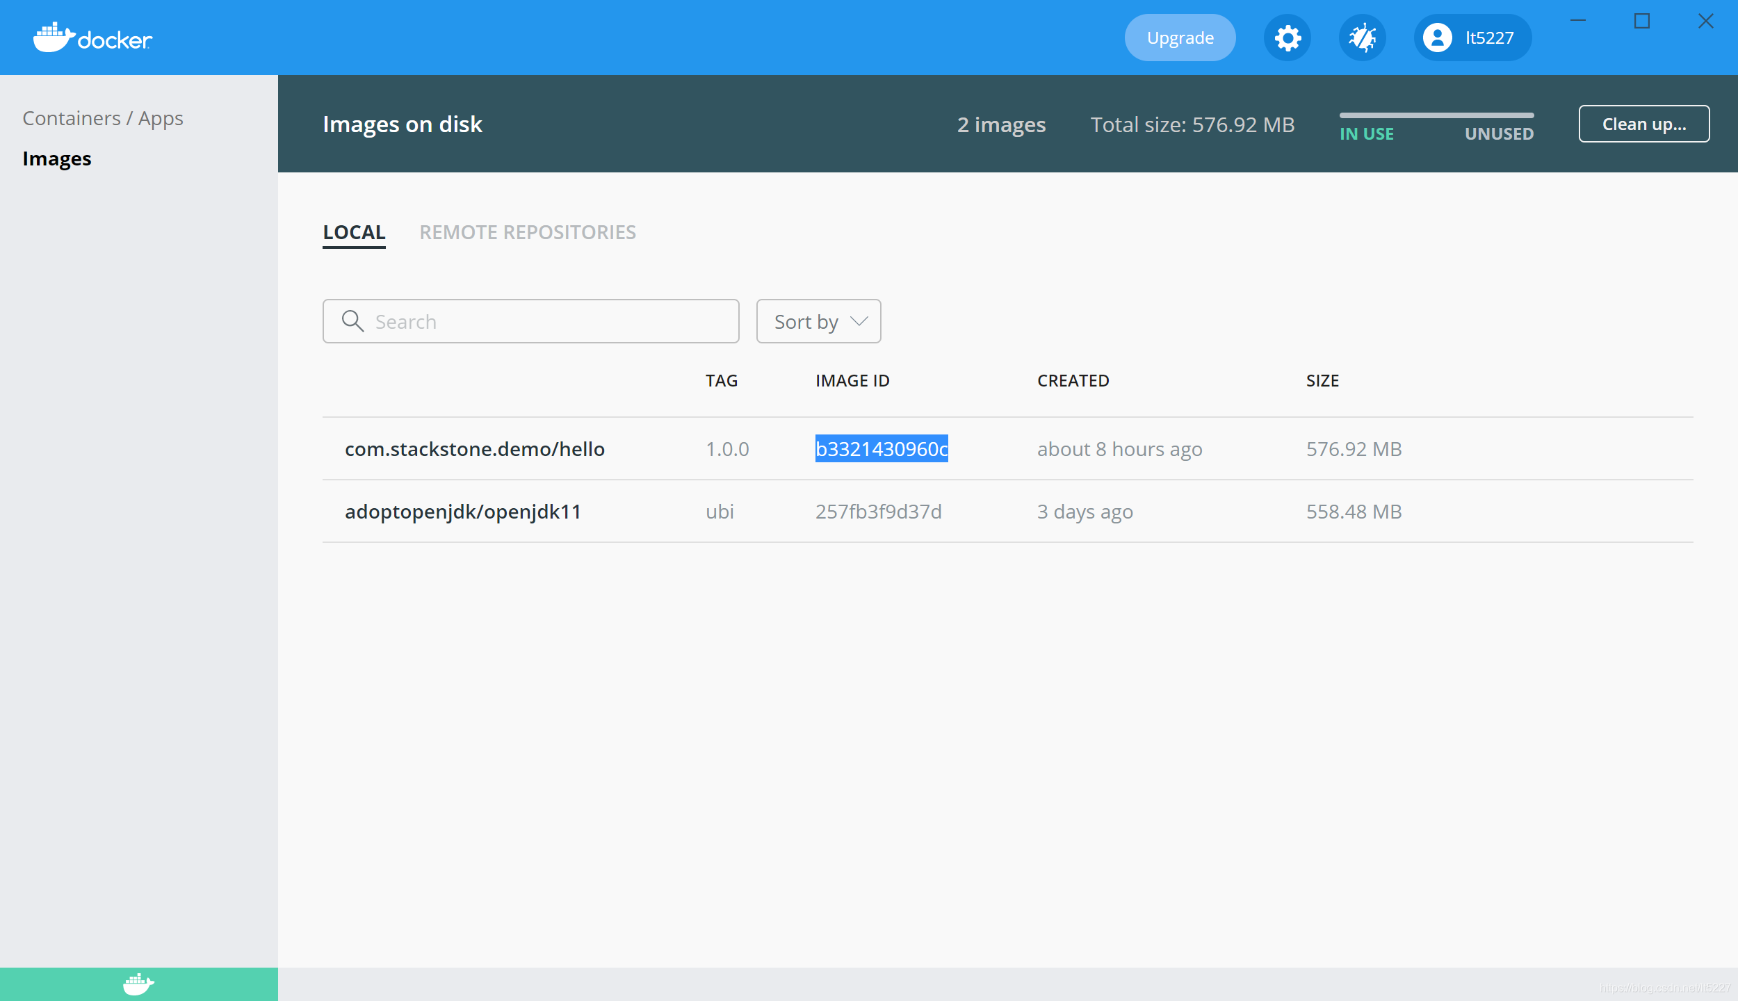Click the 558.48 MB size cell
Viewport: 1738px width, 1001px height.
point(1354,512)
